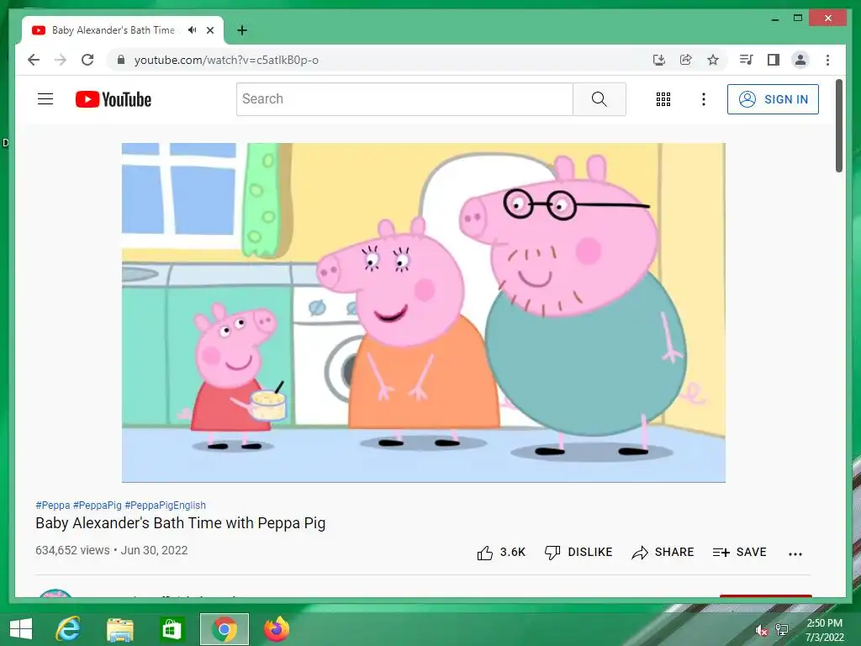The height and width of the screenshot is (646, 861).
Task: Open YouTube settings three-dot menu
Action: (x=704, y=99)
